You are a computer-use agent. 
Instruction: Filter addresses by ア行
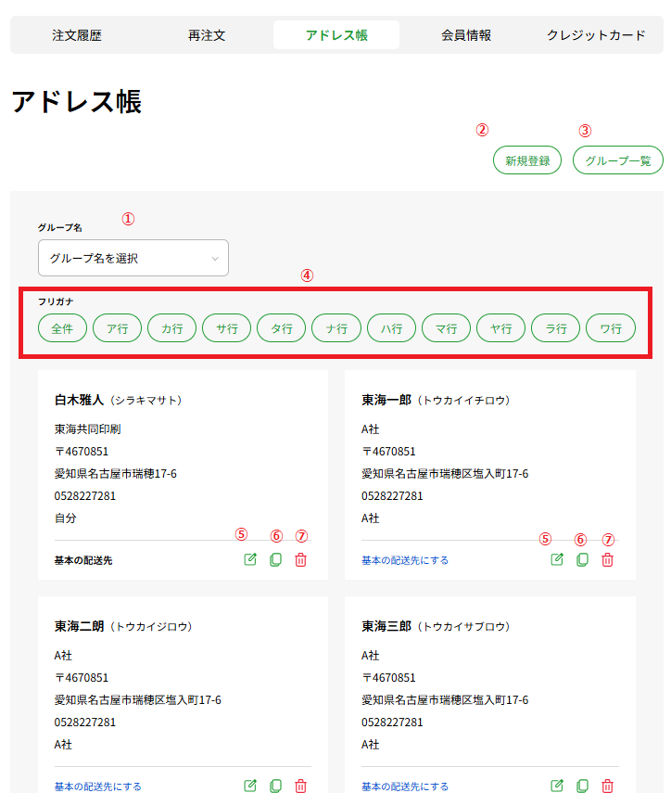[x=117, y=327]
